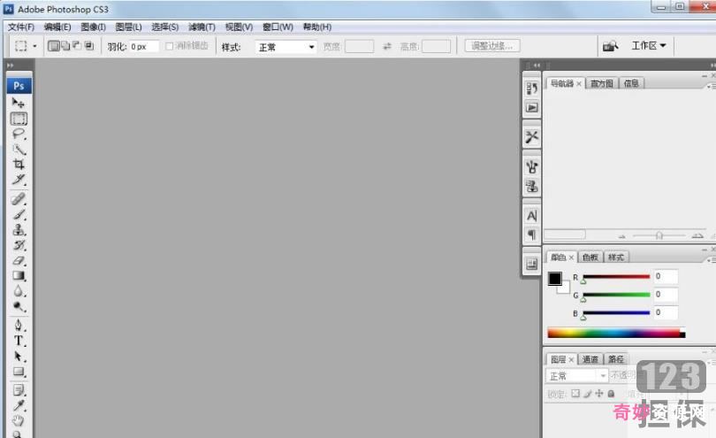The width and height of the screenshot is (716, 438).
Task: Click the 调整边缘 refine edge button
Action: click(x=492, y=46)
